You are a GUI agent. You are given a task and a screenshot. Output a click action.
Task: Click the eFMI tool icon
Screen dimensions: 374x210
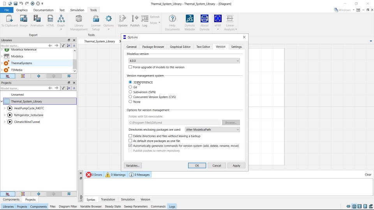(x=218, y=19)
